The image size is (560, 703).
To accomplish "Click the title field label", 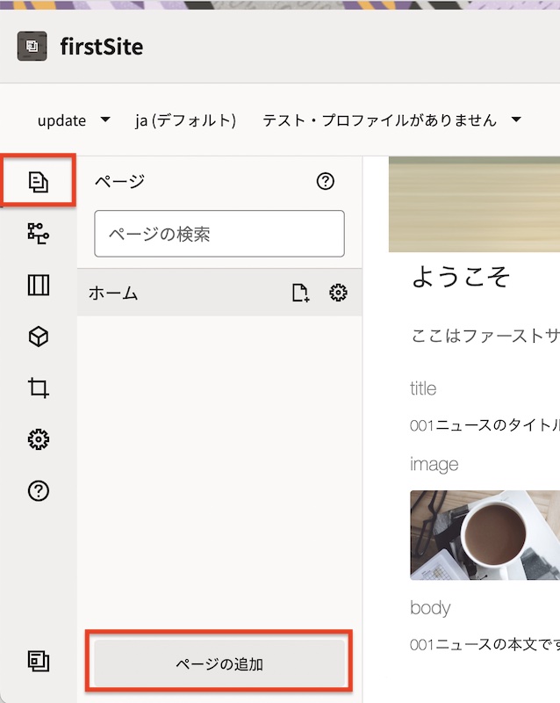I will coord(423,388).
